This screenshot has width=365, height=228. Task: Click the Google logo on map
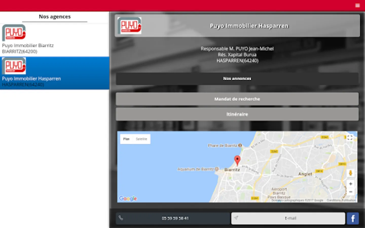point(128,198)
